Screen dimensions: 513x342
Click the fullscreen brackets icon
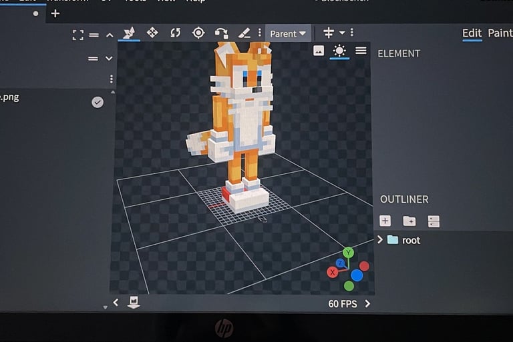[x=78, y=35]
